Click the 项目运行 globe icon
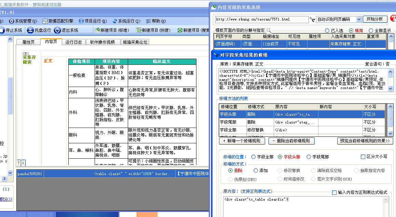Screen dimensions: 396x217 click(81, 21)
